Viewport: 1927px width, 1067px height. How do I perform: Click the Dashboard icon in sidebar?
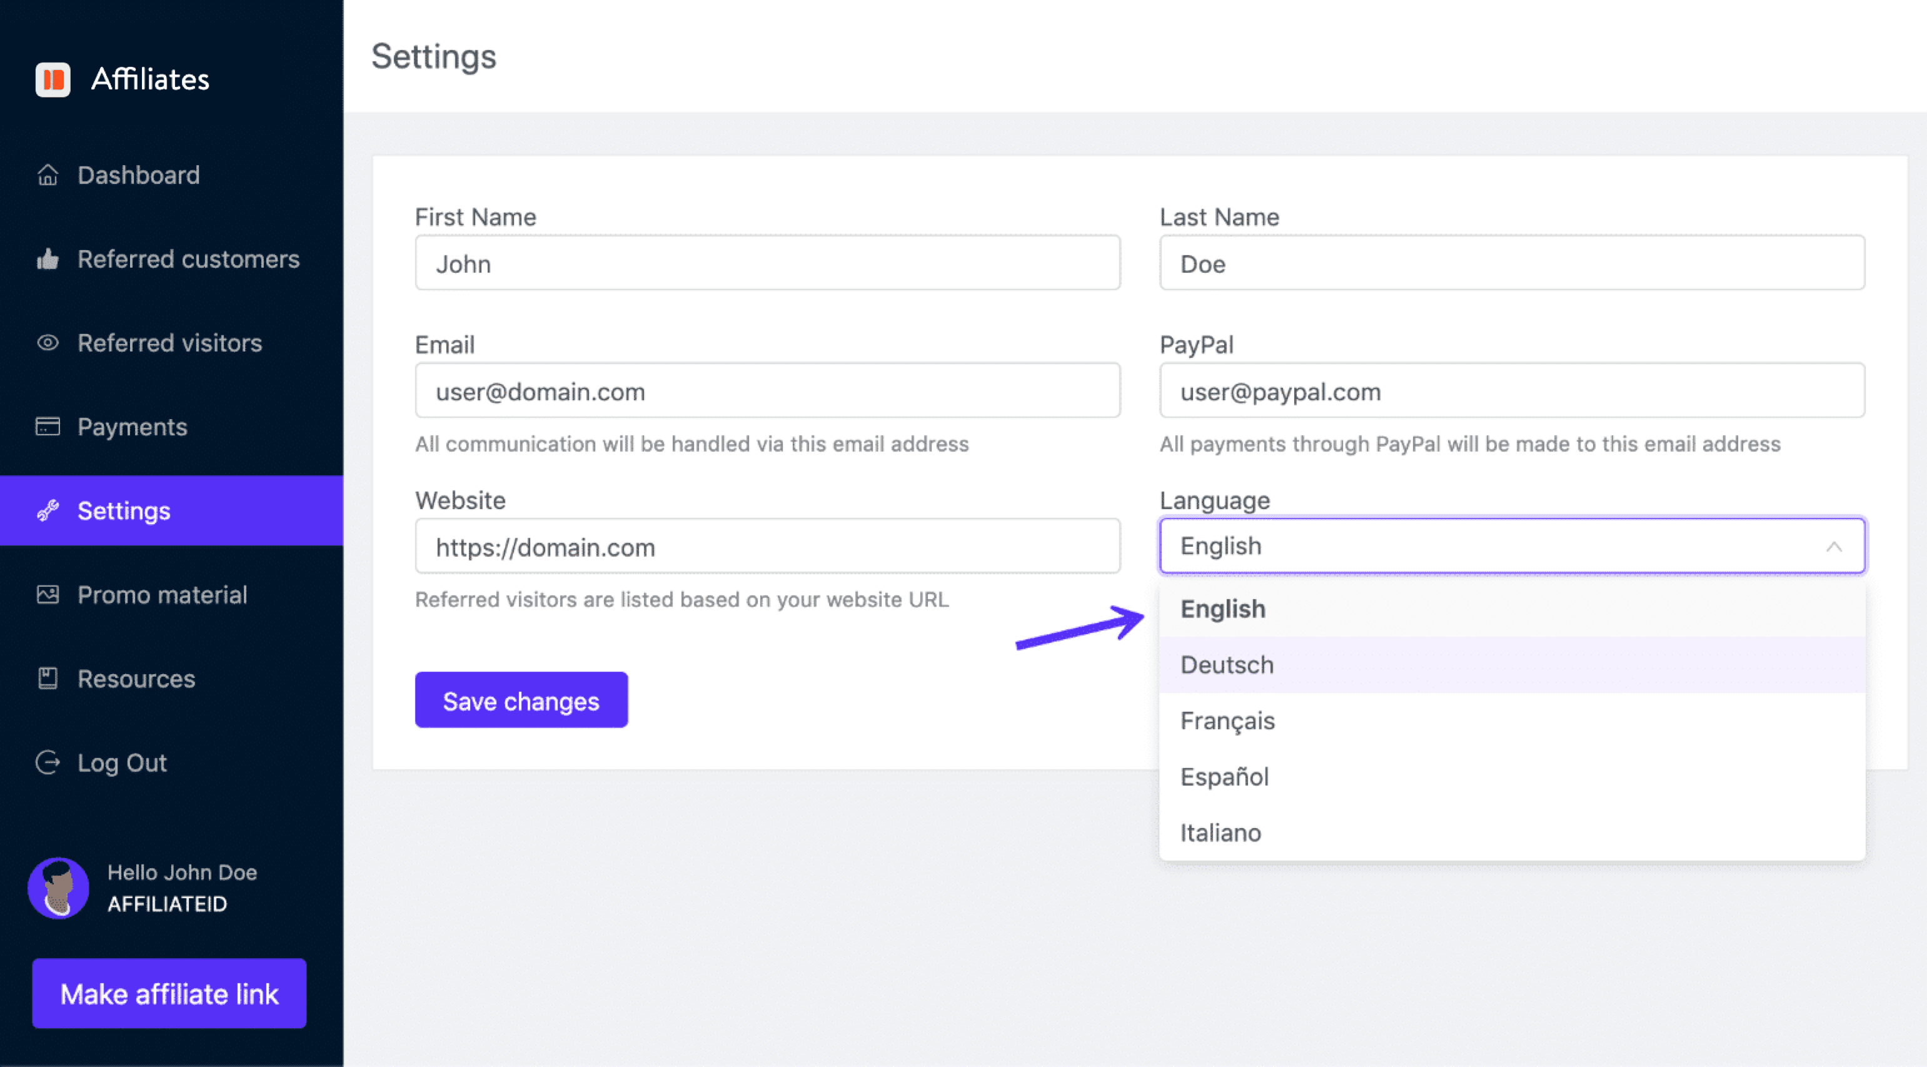tap(49, 174)
